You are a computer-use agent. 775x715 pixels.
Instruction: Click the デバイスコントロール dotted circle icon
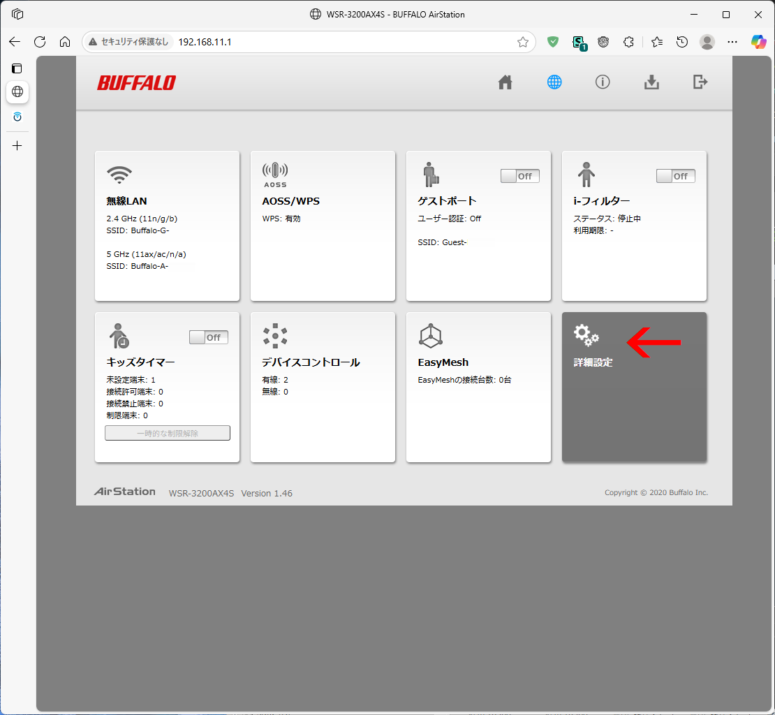click(x=275, y=336)
